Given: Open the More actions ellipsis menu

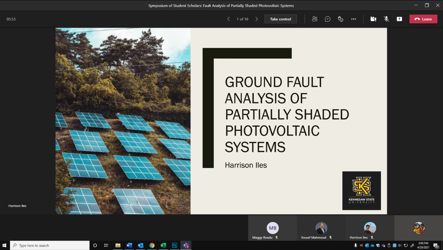Looking at the screenshot, I should tap(353, 19).
